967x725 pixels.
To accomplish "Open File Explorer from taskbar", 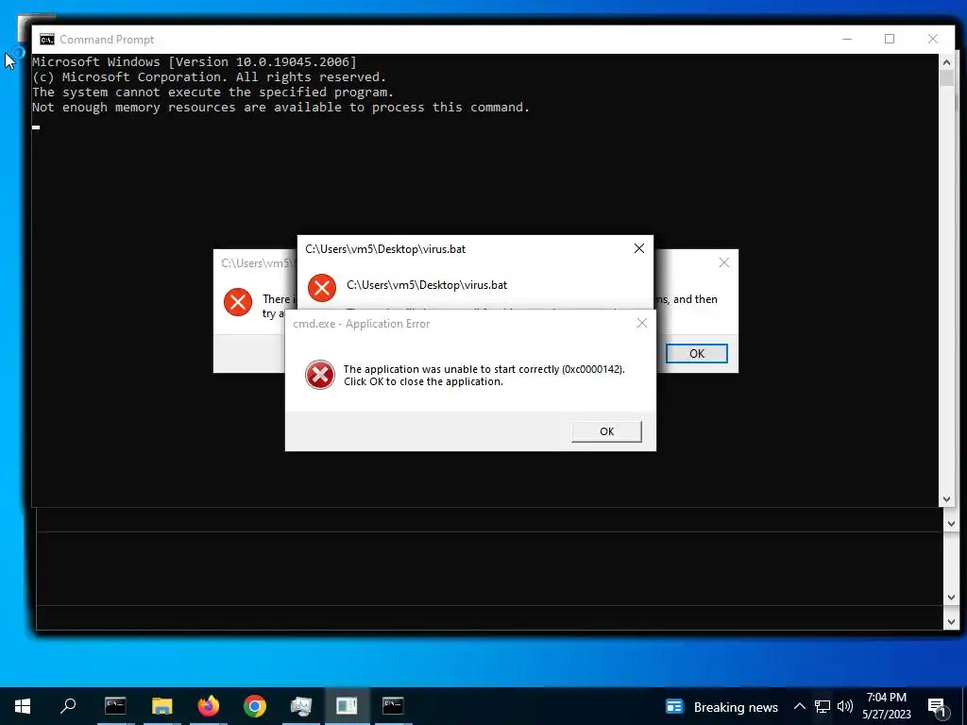I will pos(162,706).
